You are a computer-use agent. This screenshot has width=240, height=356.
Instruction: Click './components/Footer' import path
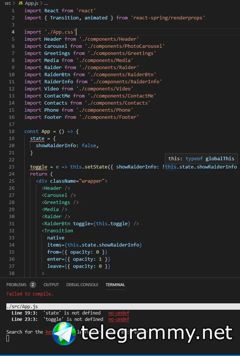click(x=109, y=117)
